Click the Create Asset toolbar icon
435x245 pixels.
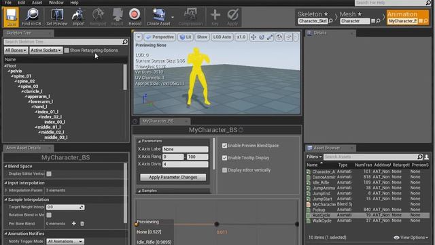point(158,17)
